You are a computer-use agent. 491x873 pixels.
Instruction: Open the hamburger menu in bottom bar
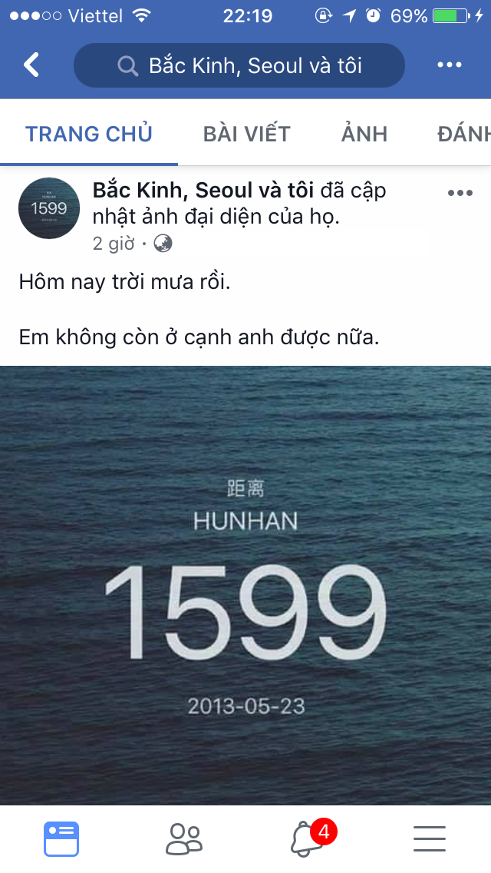click(430, 838)
